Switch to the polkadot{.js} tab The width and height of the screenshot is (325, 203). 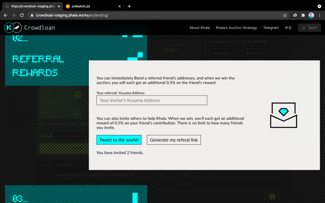point(93,6)
